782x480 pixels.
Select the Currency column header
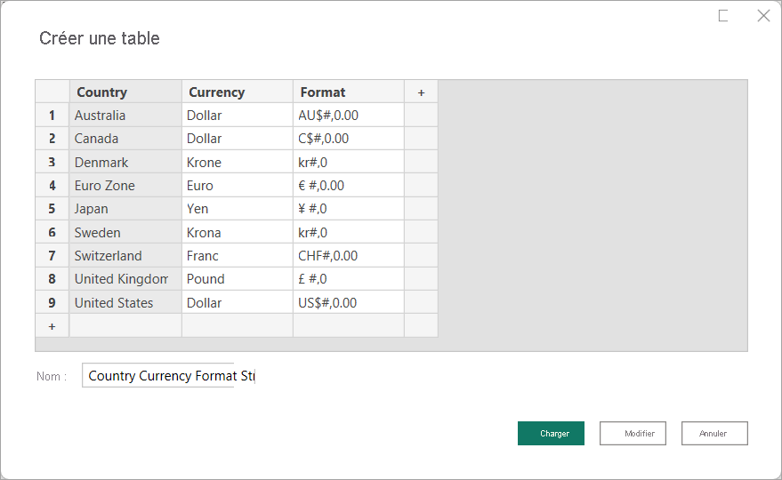point(237,92)
